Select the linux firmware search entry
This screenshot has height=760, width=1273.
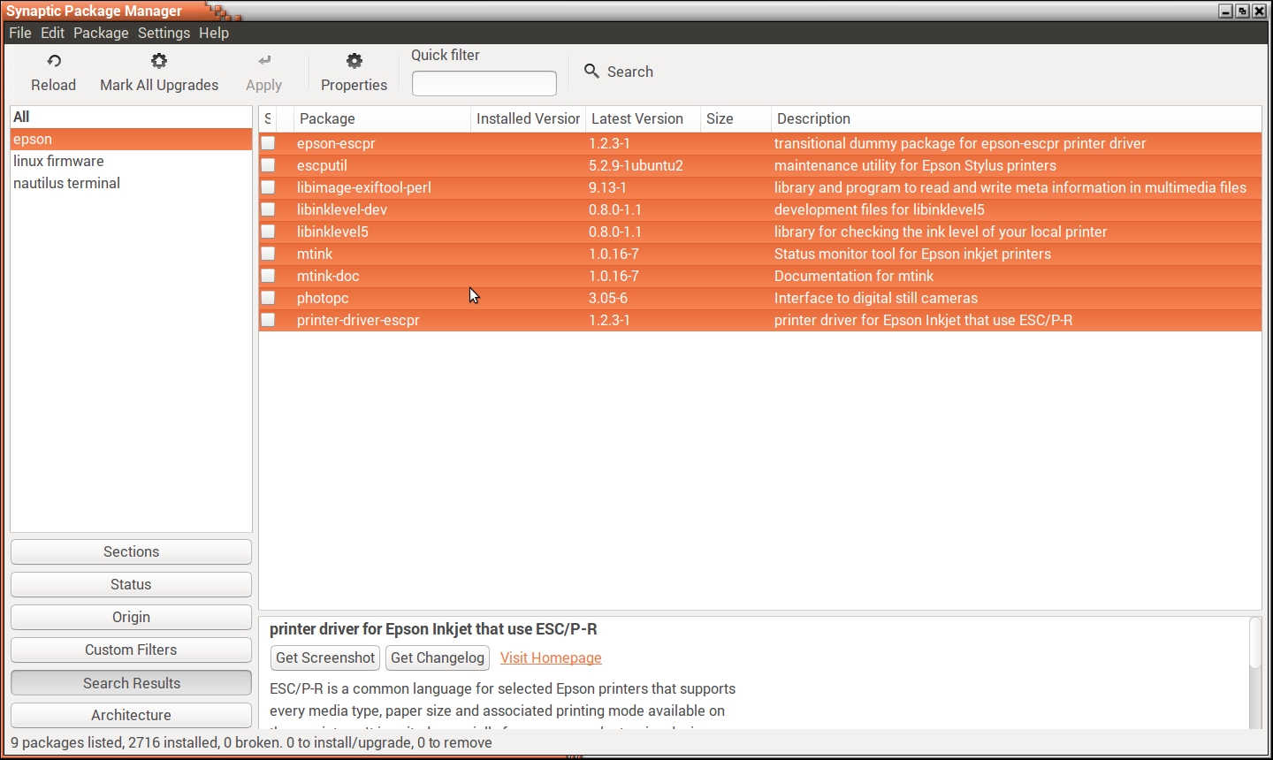58,161
